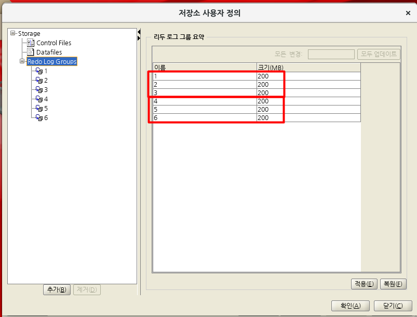The height and width of the screenshot is (317, 417).
Task: Close the 저장소 사용자 정의 dialog
Action: [408, 13]
